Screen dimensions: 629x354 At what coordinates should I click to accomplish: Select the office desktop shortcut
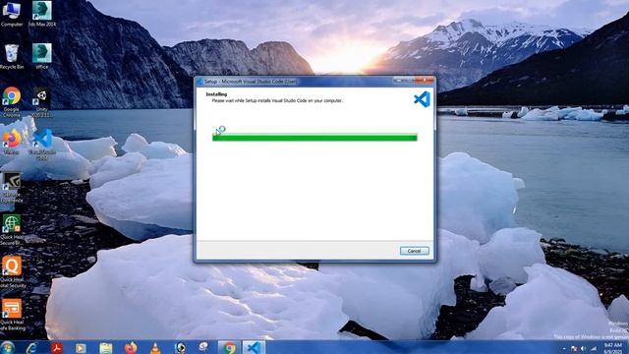point(41,57)
